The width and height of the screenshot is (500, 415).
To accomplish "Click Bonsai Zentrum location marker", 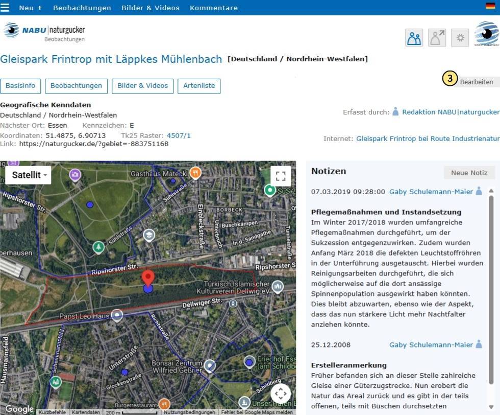I will [x=210, y=365].
